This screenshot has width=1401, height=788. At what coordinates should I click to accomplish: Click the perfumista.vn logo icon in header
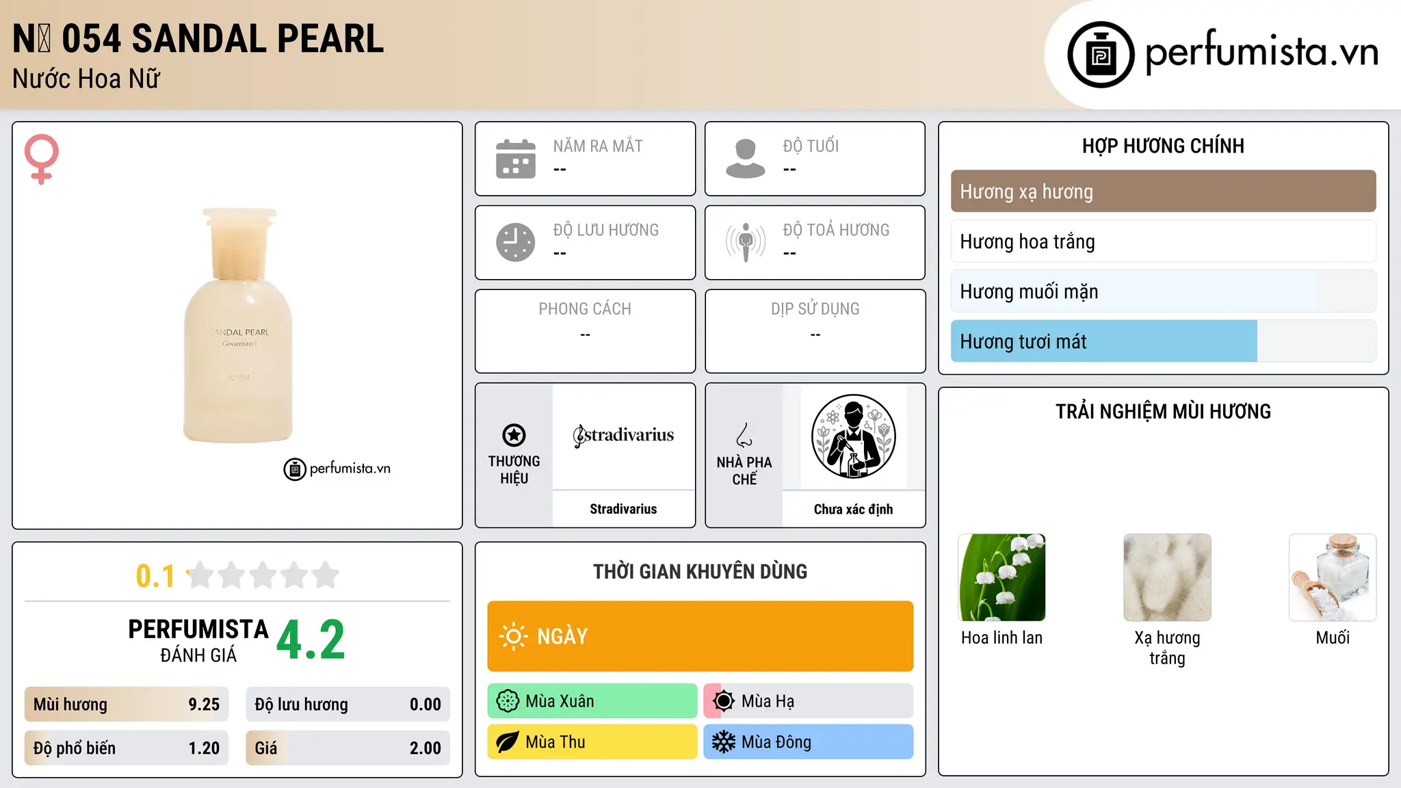tap(1101, 55)
